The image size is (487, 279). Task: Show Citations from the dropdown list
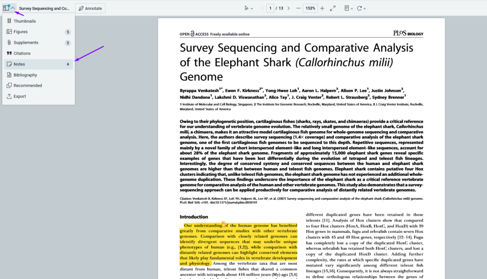tap(22, 53)
